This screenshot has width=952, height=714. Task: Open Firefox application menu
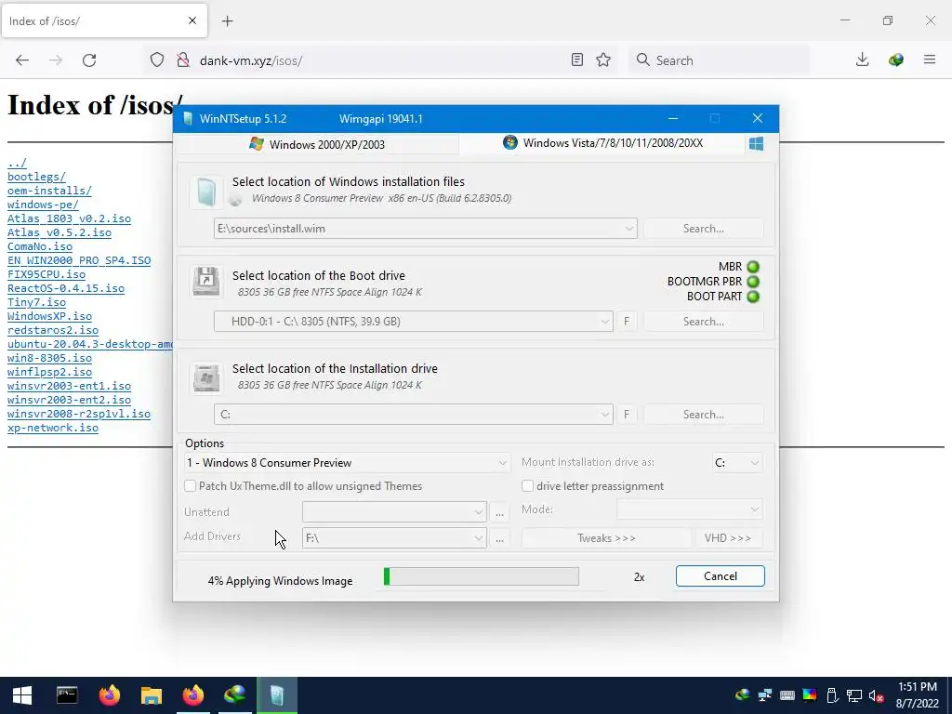(930, 60)
